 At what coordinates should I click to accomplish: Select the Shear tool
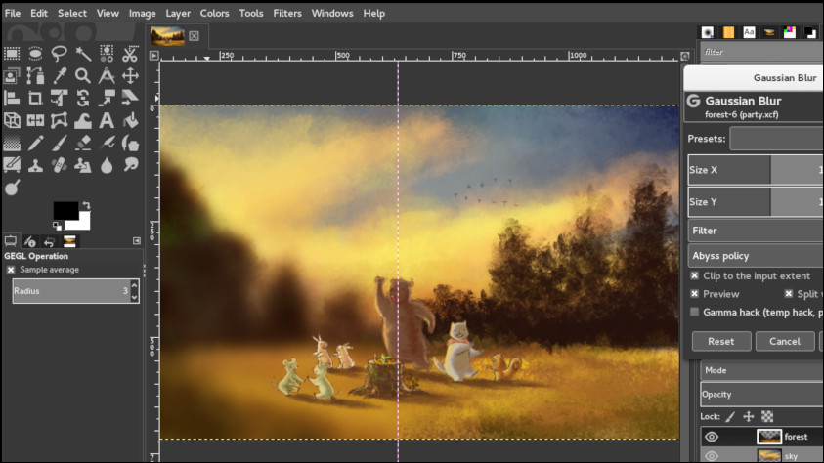[130, 98]
